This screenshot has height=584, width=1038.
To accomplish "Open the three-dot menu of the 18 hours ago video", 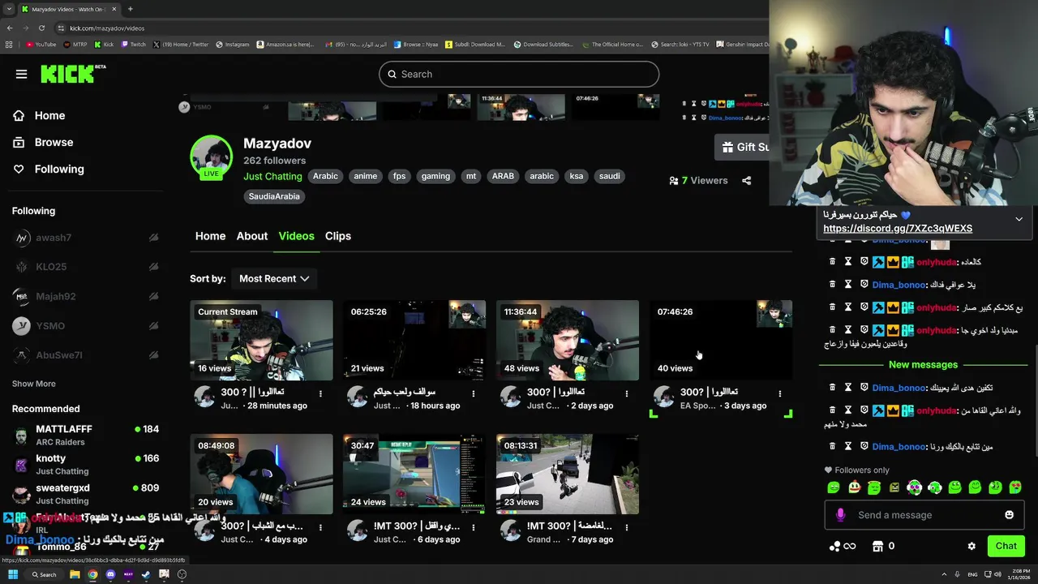I will tap(474, 393).
